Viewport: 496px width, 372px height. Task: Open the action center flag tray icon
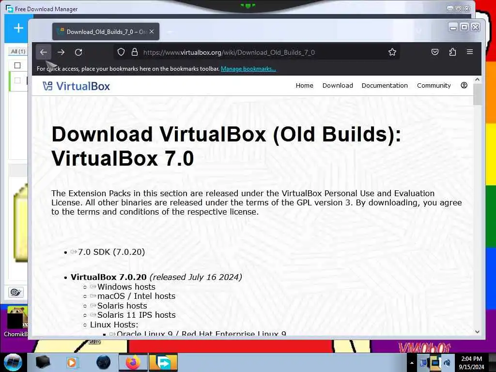423,363
